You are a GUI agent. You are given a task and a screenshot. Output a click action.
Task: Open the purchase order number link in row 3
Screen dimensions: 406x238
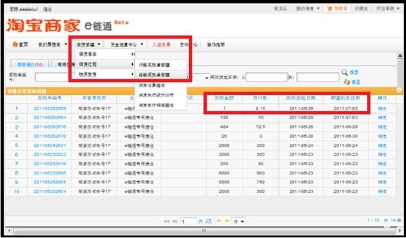point(50,127)
